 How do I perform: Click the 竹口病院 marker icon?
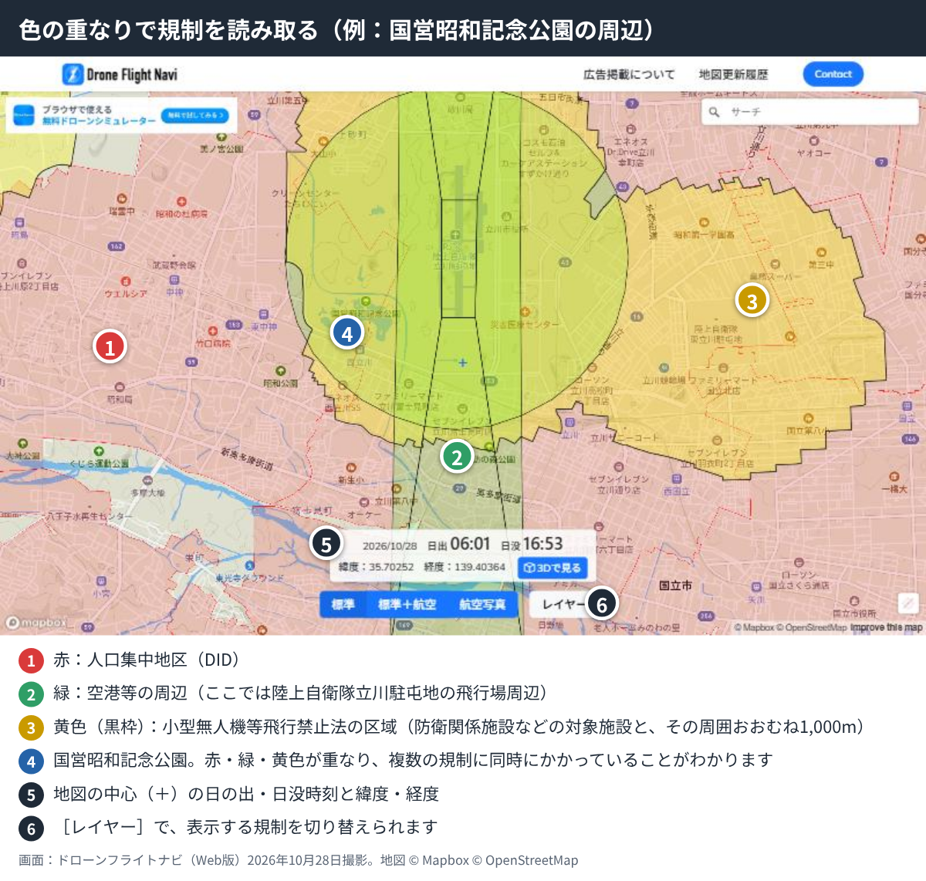[x=213, y=332]
